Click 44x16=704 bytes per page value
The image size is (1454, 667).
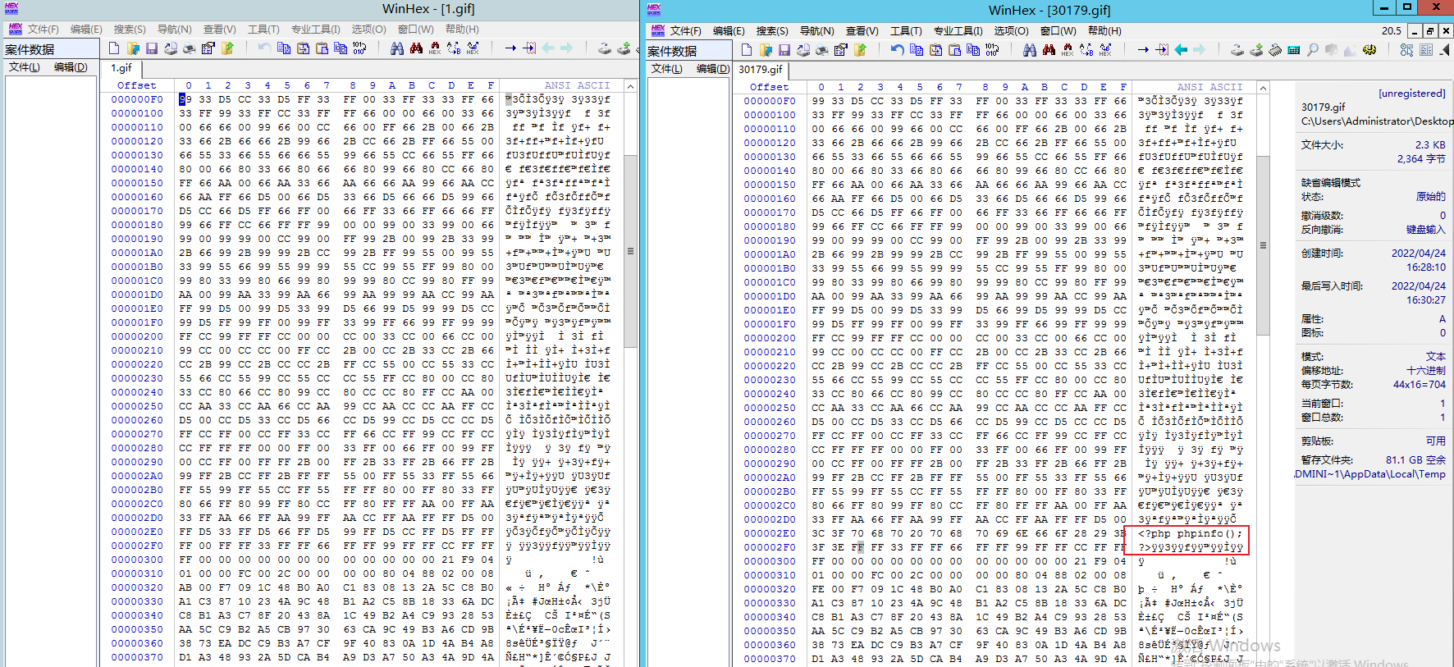(x=1419, y=384)
